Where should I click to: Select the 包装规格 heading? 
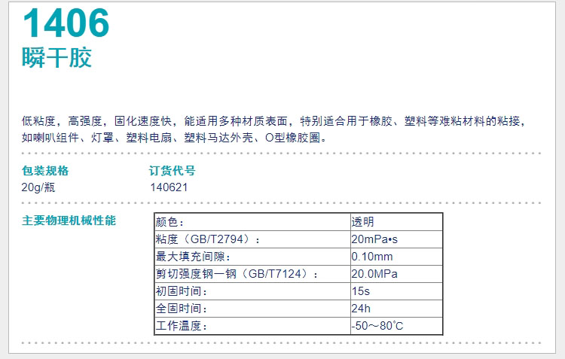point(45,170)
